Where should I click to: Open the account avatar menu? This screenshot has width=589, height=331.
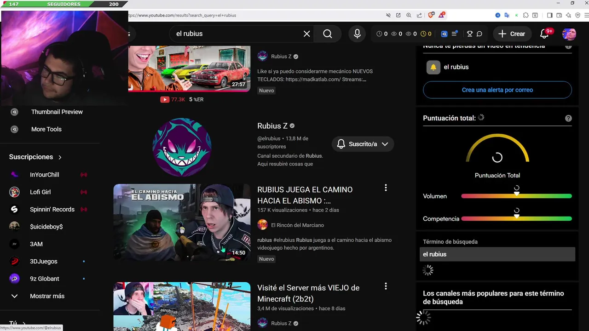point(569,34)
